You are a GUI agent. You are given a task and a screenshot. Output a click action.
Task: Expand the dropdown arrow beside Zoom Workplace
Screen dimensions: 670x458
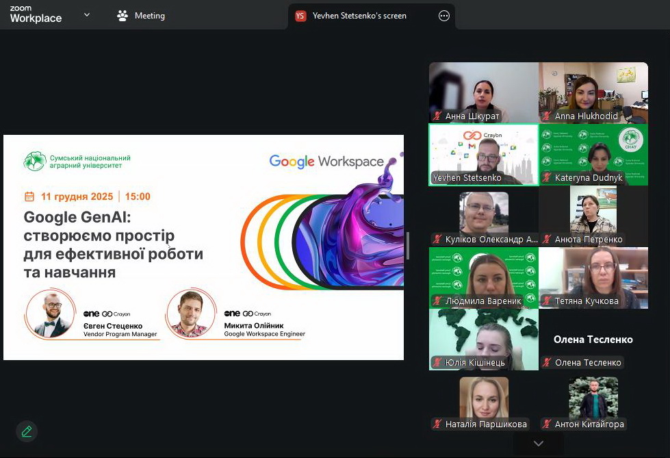click(87, 14)
